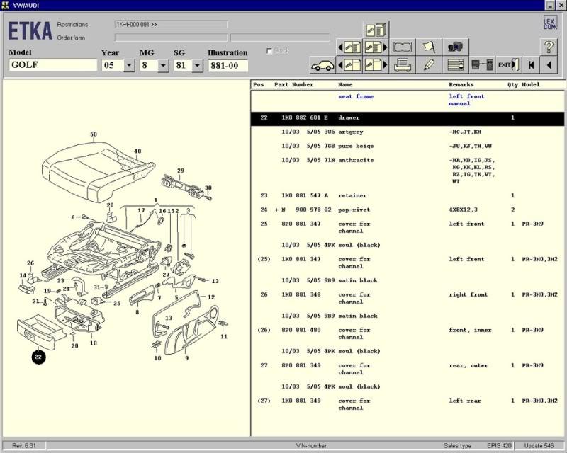
Task: Exit the ETKA catalog
Action: click(508, 65)
